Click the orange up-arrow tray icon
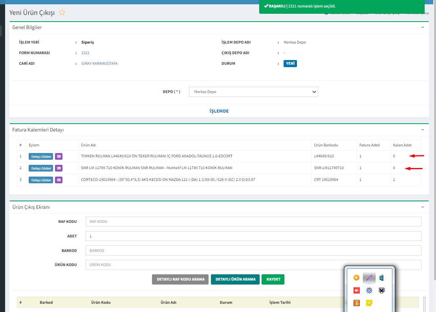436x312 pixels. pos(357,278)
